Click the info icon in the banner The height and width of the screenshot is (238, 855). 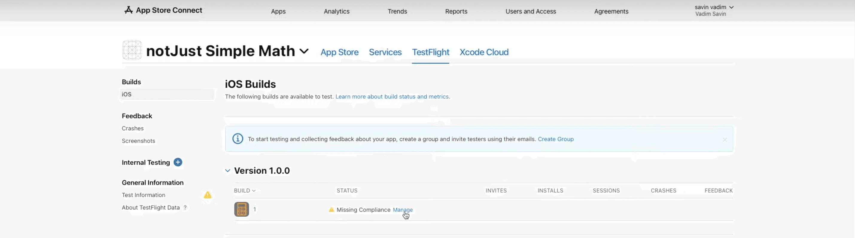[x=238, y=139]
